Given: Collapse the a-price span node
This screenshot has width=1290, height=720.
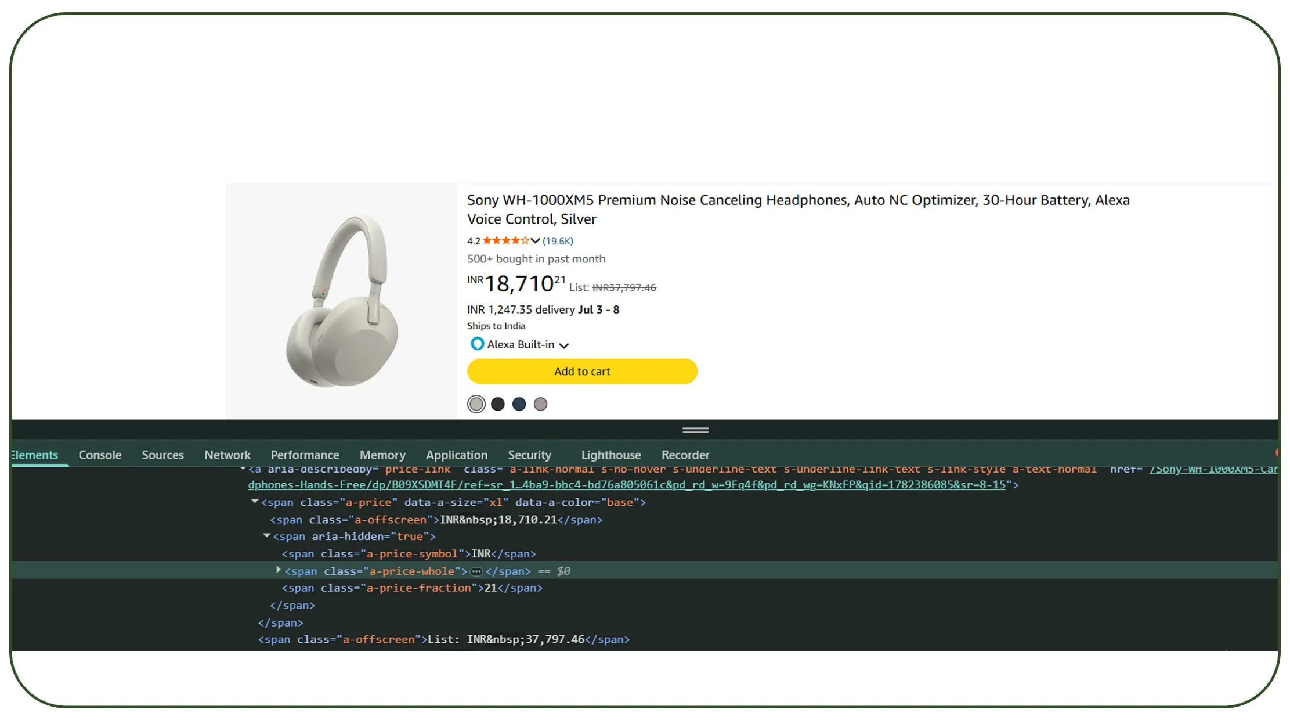Looking at the screenshot, I should 255,501.
